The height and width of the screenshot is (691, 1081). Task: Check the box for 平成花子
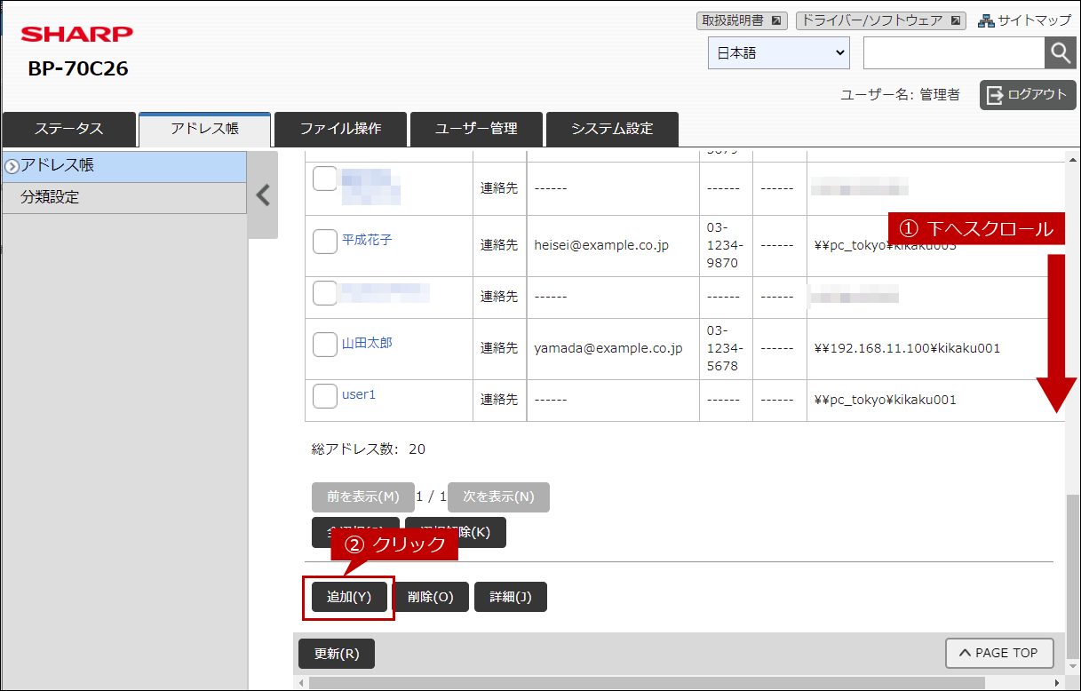325,241
